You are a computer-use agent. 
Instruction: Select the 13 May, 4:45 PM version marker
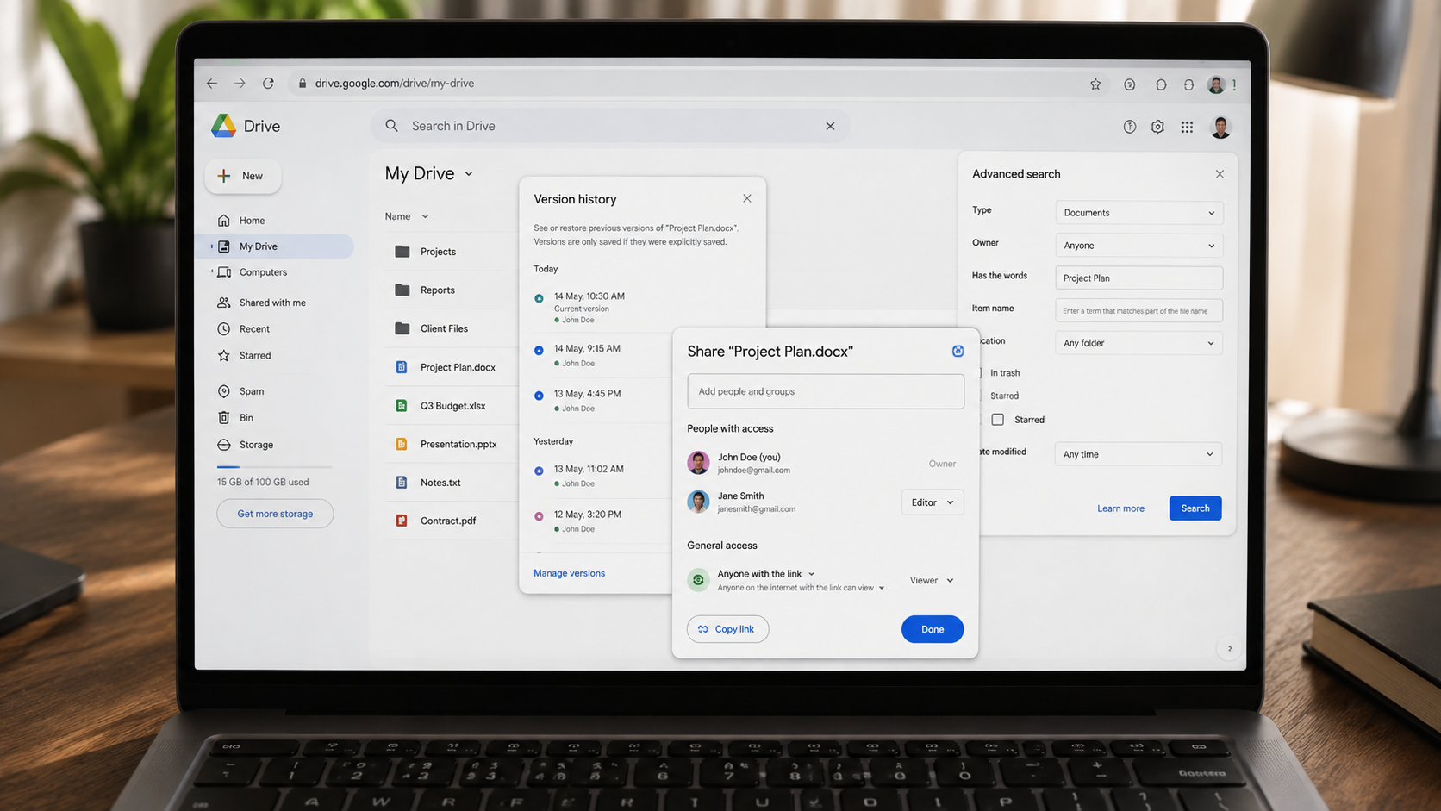[539, 396]
